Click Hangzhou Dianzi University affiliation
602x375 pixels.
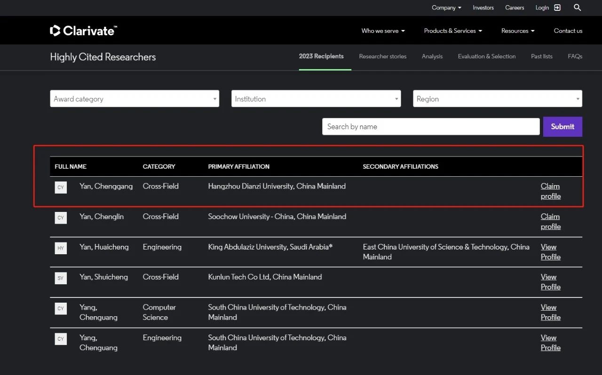point(277,186)
